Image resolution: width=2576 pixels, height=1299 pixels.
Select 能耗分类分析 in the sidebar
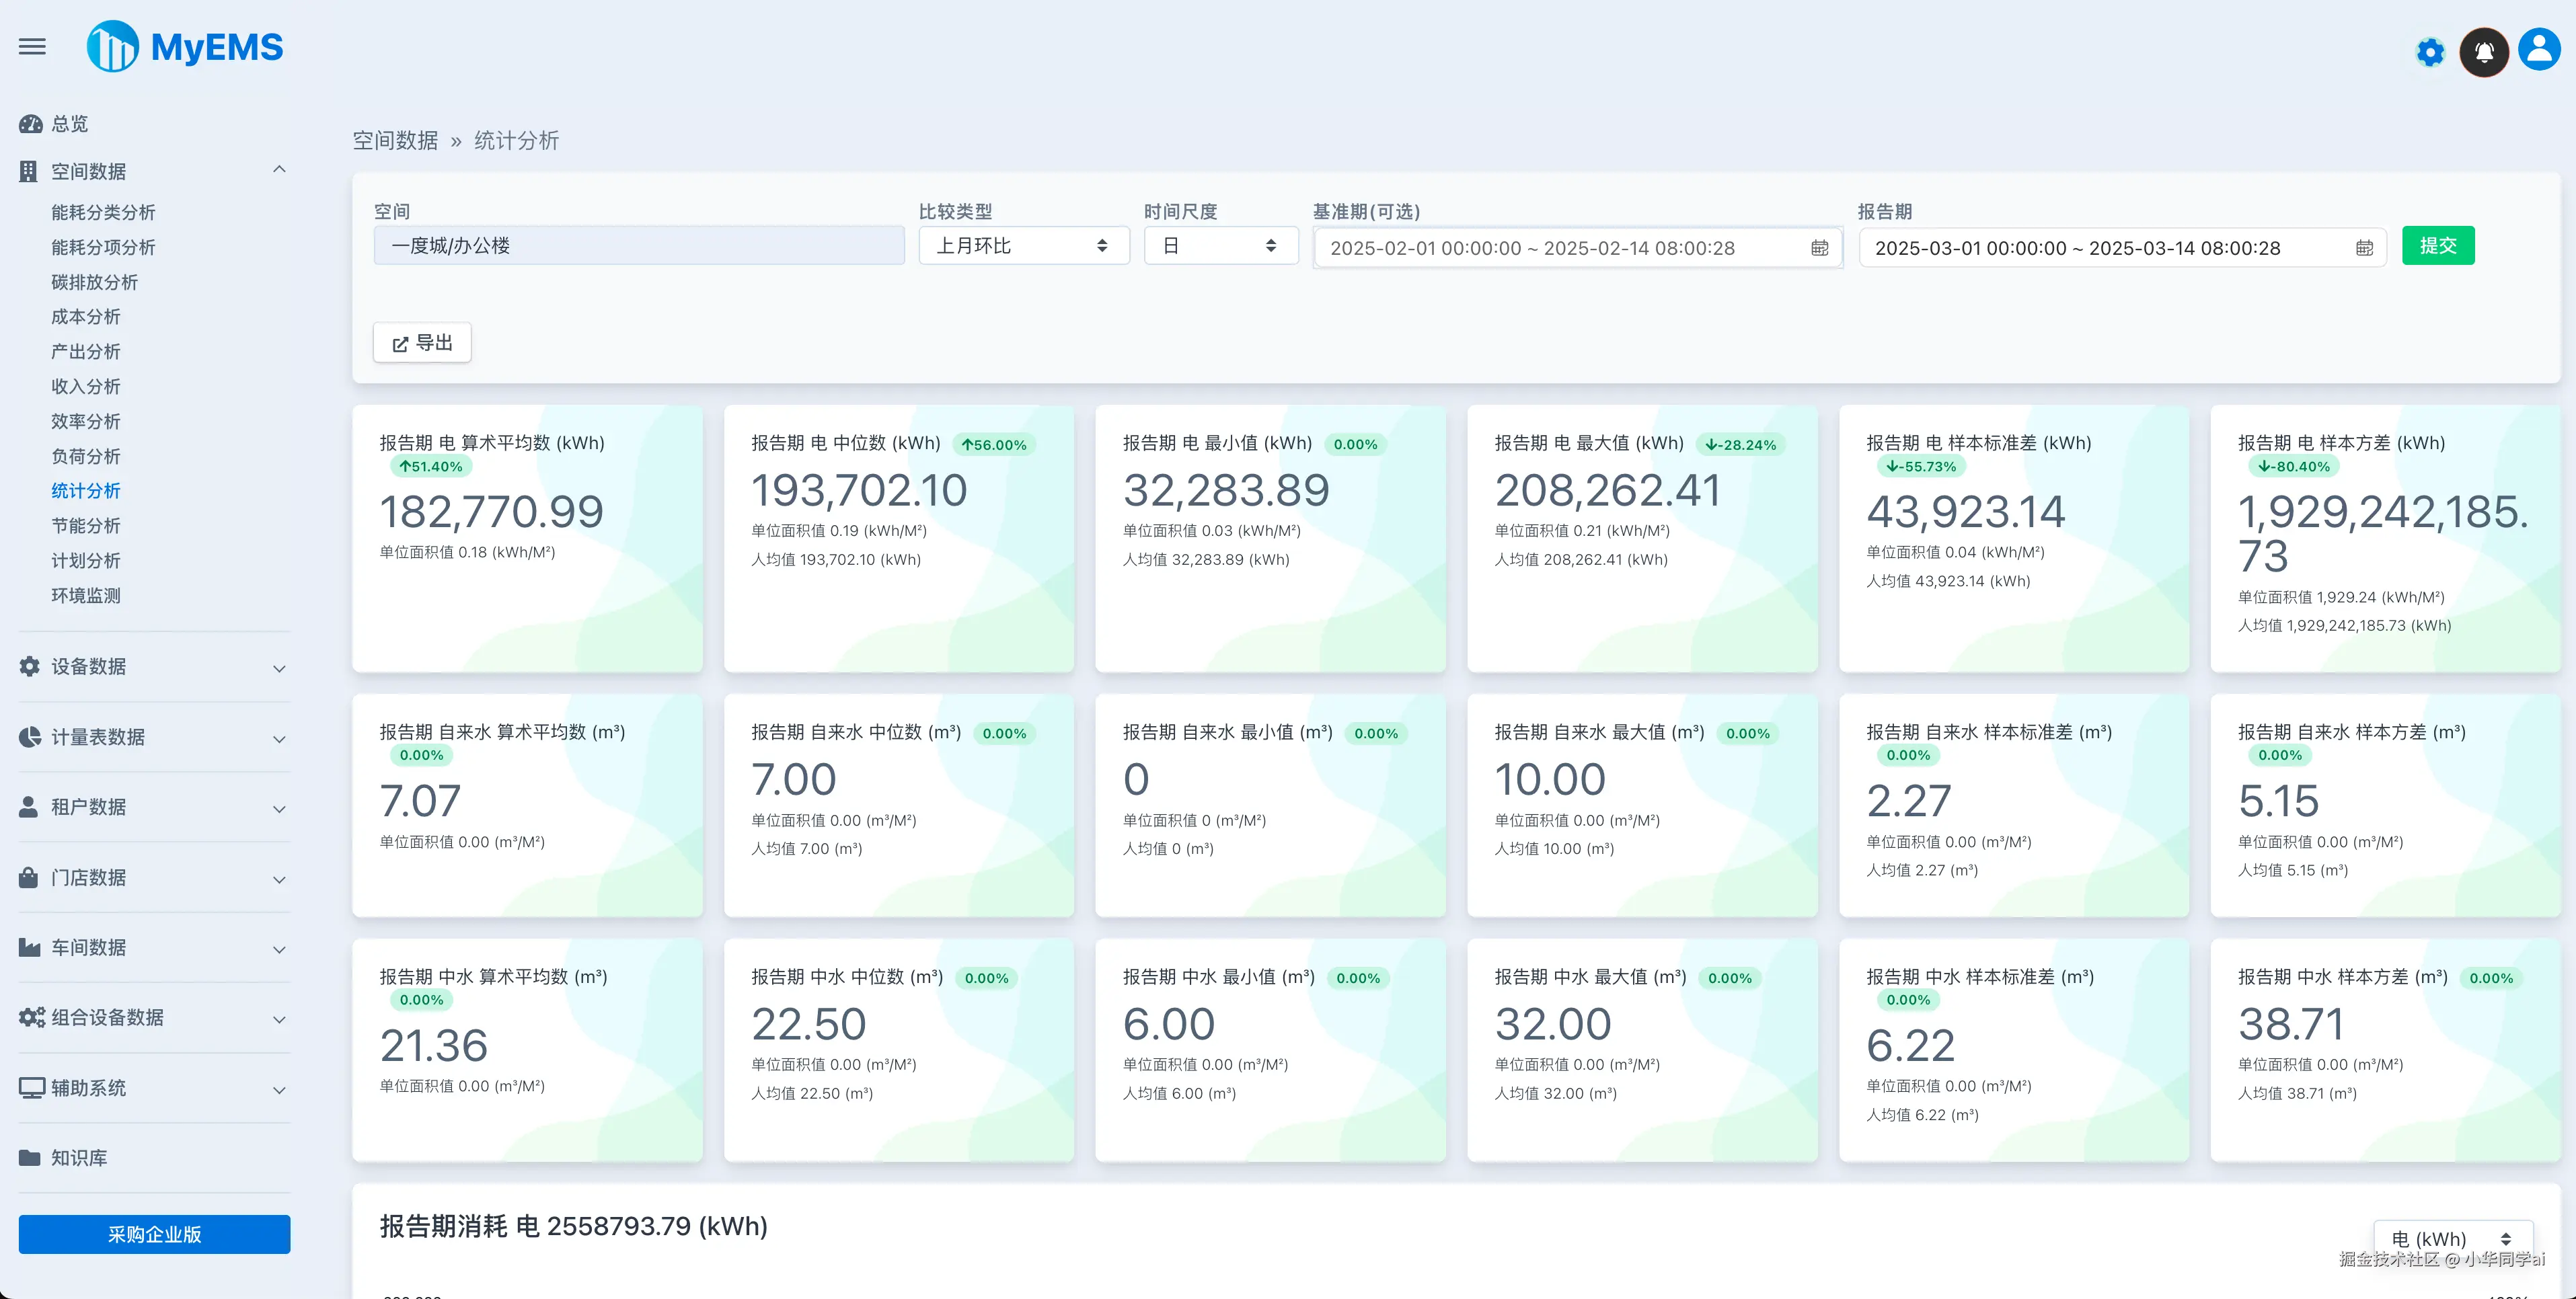point(103,212)
